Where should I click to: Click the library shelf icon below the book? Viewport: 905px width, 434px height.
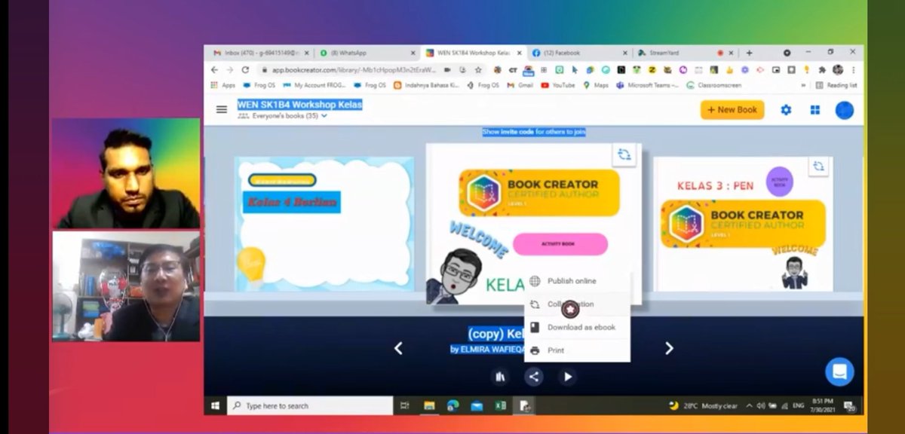click(500, 377)
